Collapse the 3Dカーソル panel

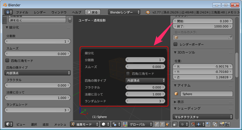(175, 52)
